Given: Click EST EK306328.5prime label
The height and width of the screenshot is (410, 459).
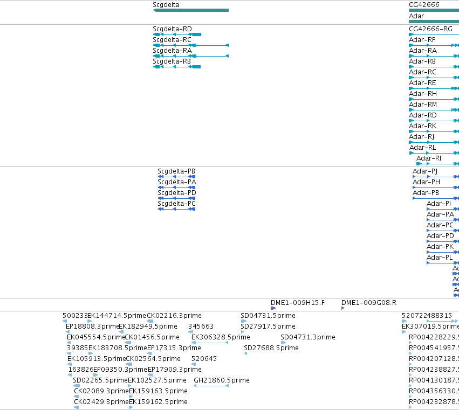Looking at the screenshot, I should (x=221, y=337).
